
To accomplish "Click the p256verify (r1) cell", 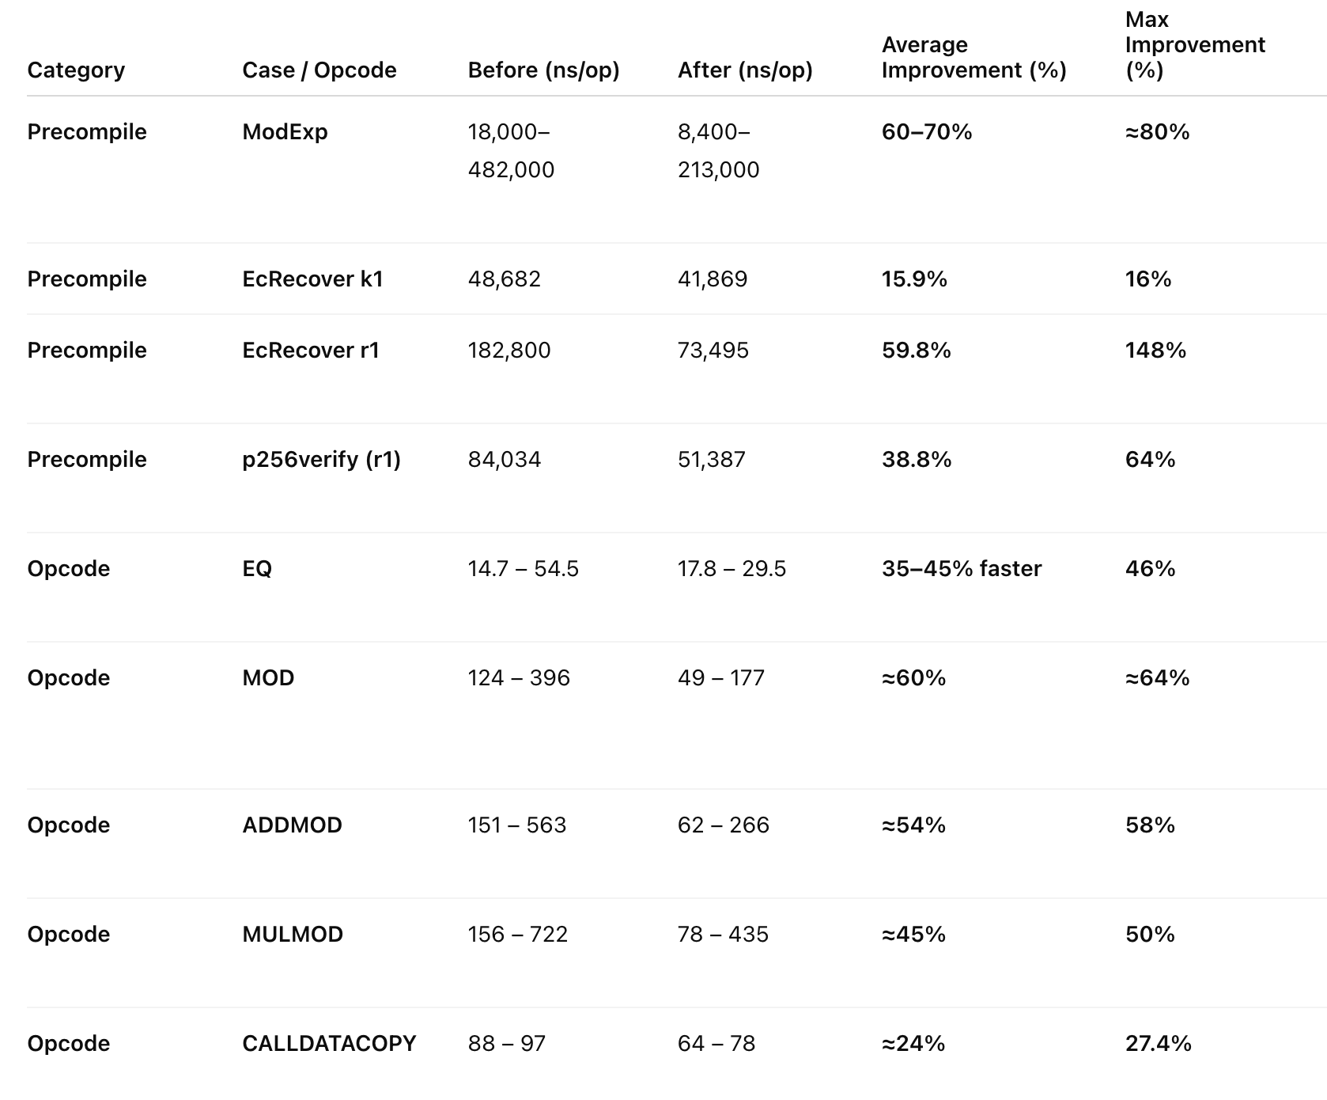I will tap(321, 460).
